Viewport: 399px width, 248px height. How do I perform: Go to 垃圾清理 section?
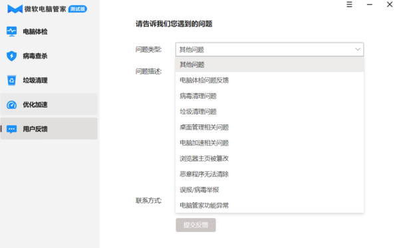pyautogui.click(x=49, y=80)
